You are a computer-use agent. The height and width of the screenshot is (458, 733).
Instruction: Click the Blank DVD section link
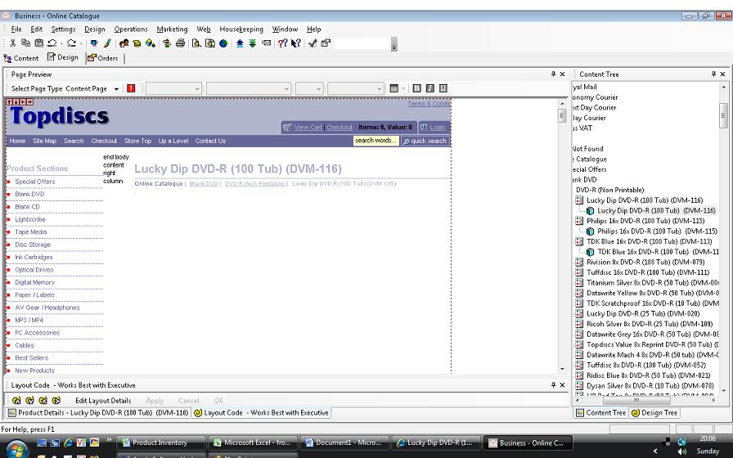coord(29,195)
